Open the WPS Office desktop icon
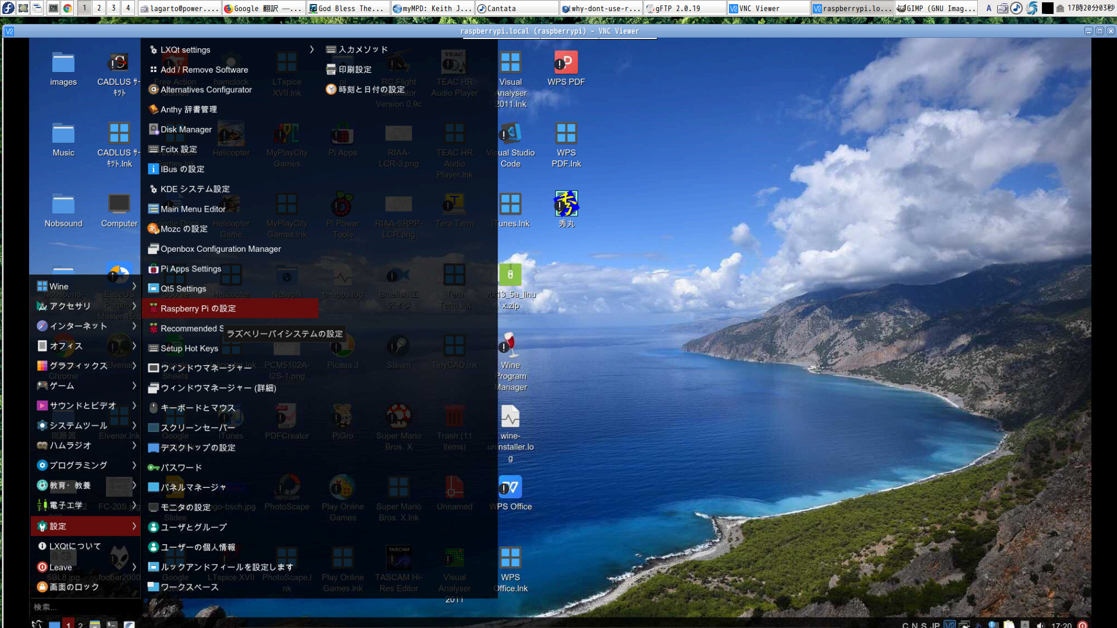The image size is (1117, 628). 510,488
